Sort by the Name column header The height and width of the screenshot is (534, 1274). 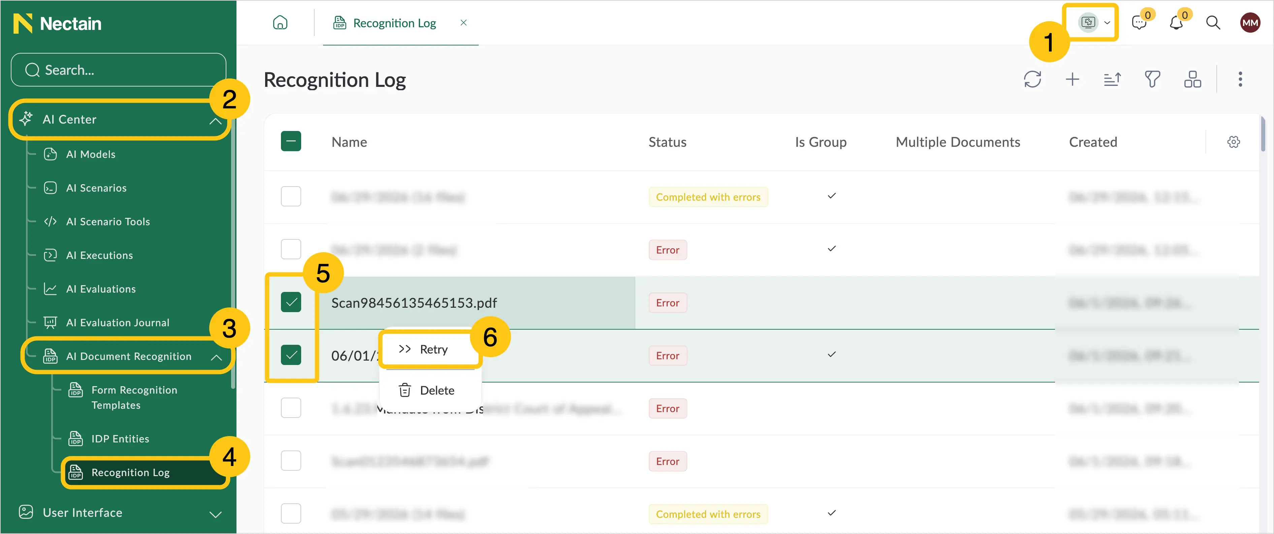(x=349, y=142)
